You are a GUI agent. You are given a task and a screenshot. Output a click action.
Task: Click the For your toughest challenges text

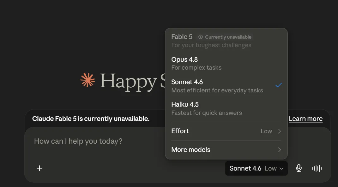tap(211, 45)
